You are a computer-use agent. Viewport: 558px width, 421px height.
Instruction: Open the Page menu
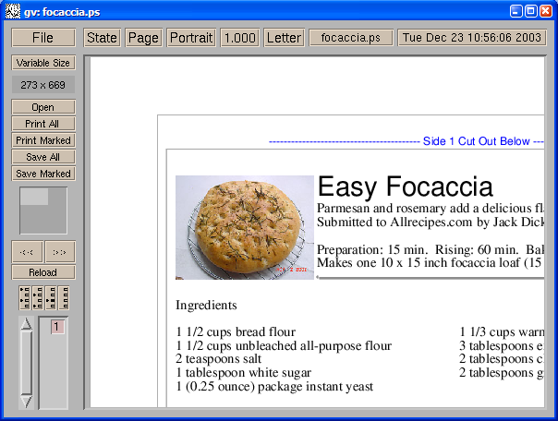coord(143,38)
